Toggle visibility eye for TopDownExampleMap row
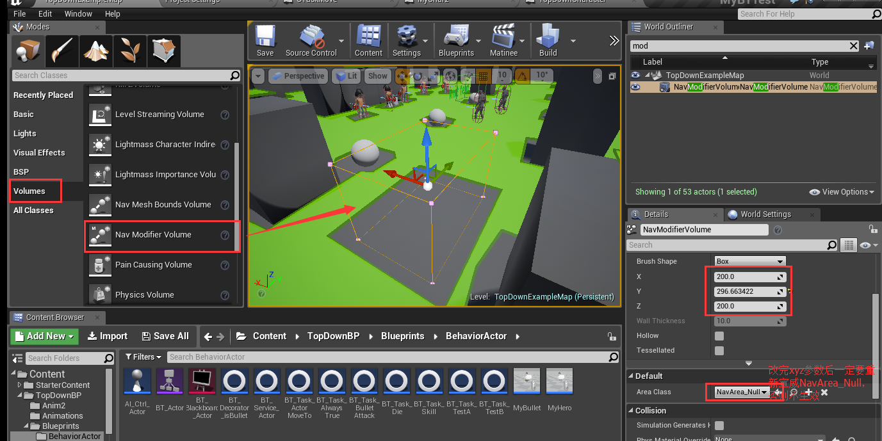The image size is (882, 441). click(x=635, y=75)
